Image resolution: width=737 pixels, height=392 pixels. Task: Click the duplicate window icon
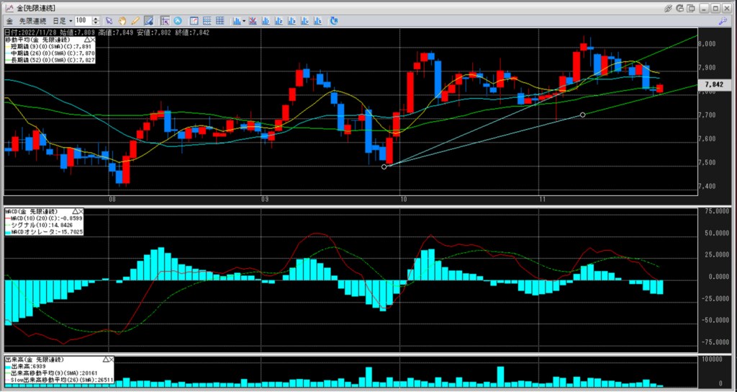pos(690,8)
